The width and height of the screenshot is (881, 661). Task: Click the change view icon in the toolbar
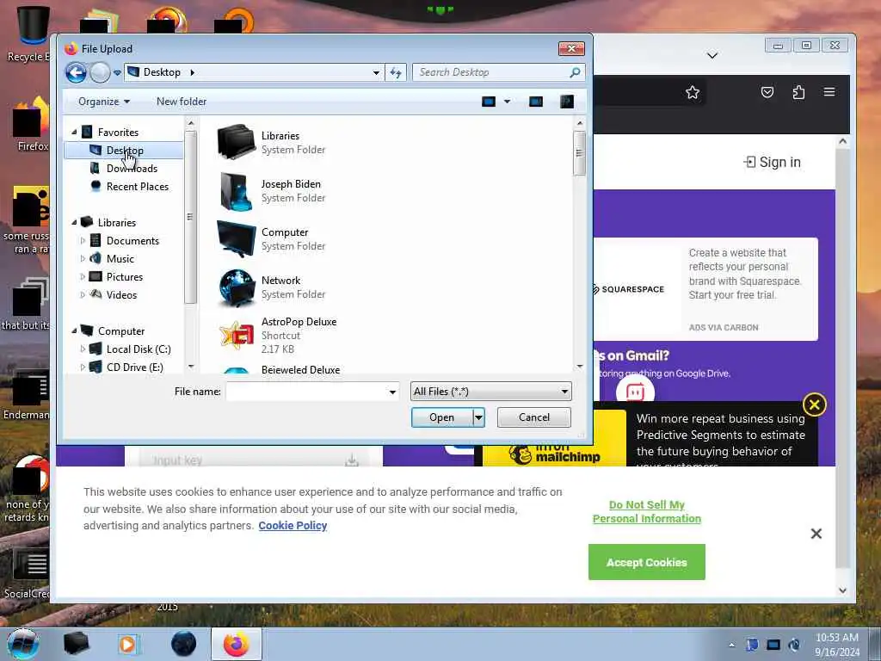489,102
